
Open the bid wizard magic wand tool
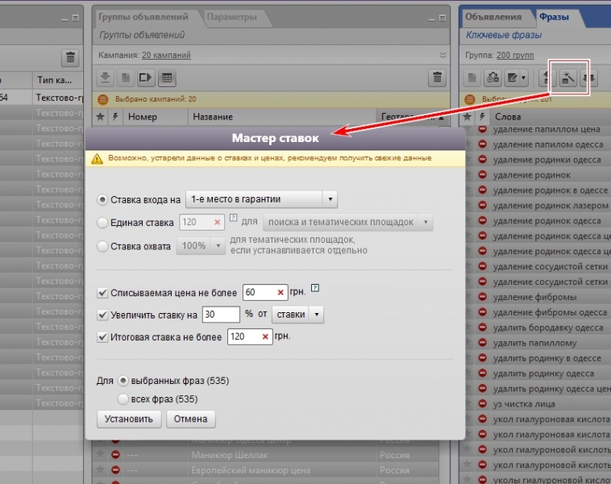(568, 77)
